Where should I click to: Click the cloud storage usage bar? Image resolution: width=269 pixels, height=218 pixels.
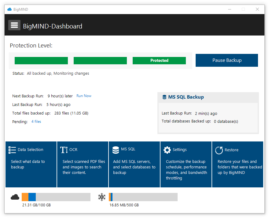pyautogui.click(x=56, y=197)
